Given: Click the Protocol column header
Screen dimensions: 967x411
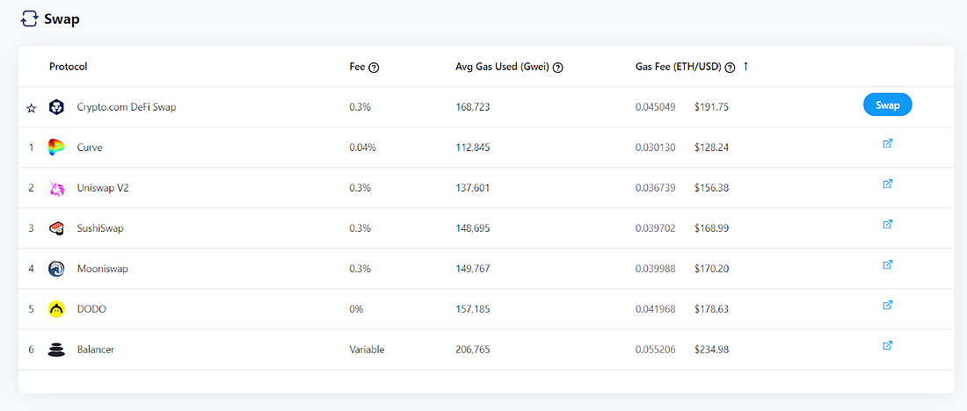Looking at the screenshot, I should coord(69,67).
